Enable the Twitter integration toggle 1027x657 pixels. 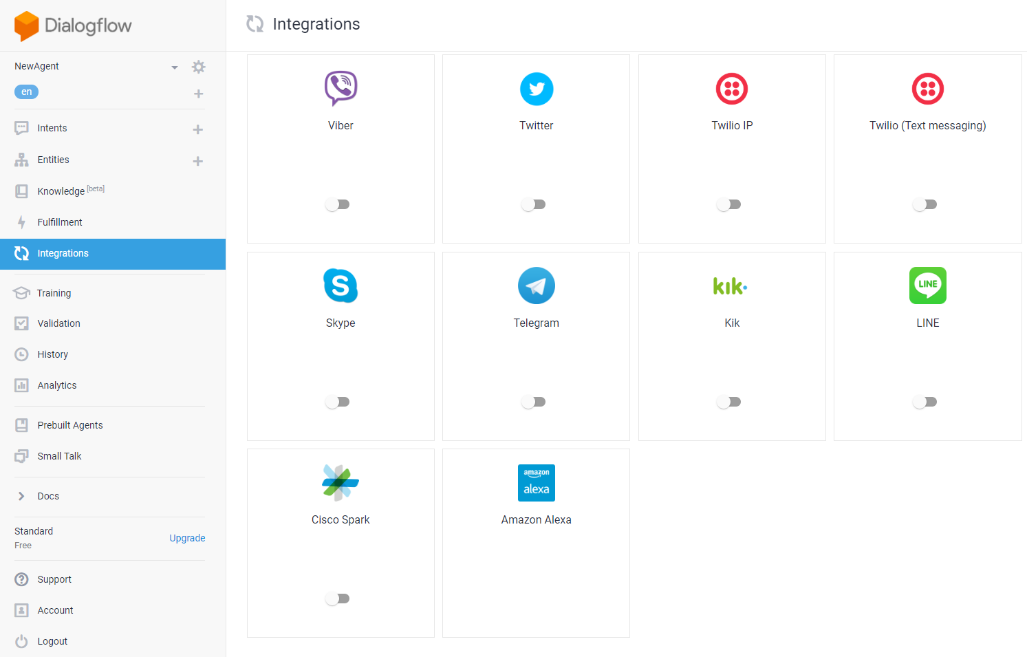point(534,204)
